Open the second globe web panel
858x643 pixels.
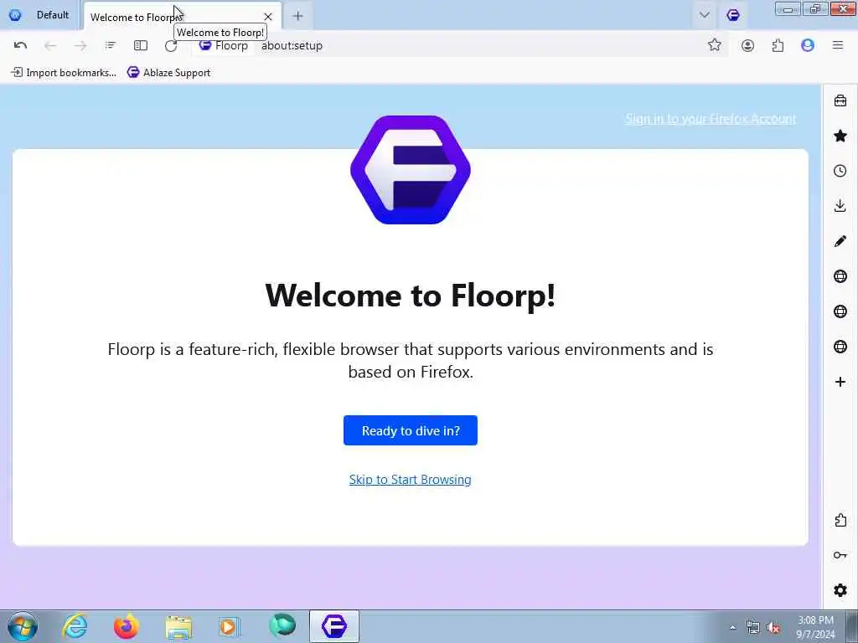pyautogui.click(x=840, y=311)
